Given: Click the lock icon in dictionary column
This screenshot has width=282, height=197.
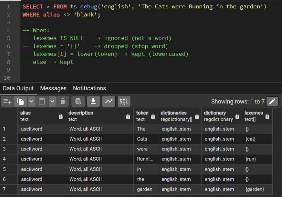Looking at the screenshot, I should 237,116.
